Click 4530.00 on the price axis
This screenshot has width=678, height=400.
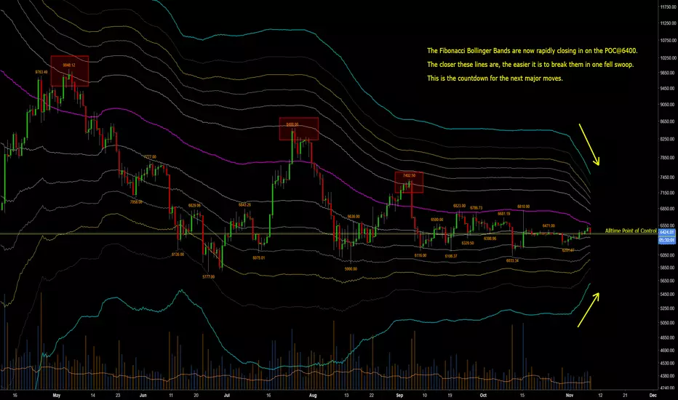pyautogui.click(x=668, y=364)
